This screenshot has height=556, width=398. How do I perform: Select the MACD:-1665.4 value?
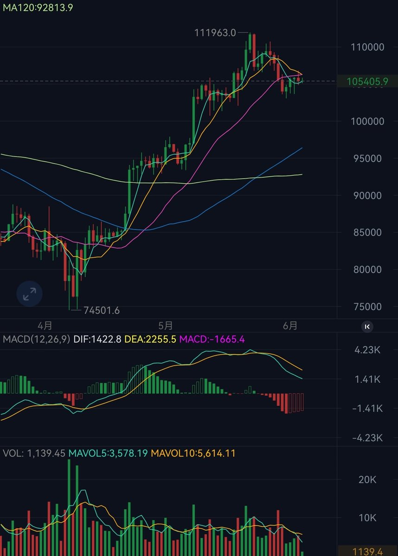(x=212, y=339)
